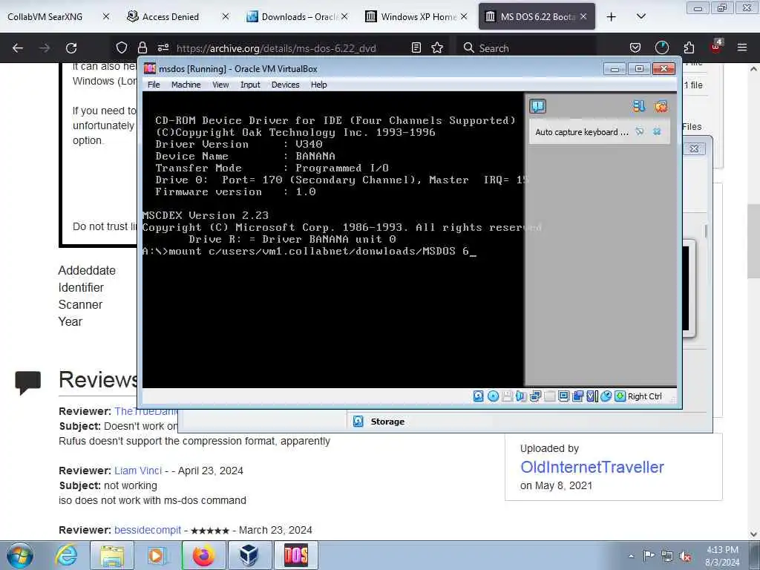The width and height of the screenshot is (760, 570).
Task: Open the Machine menu in VirtualBox
Action: click(x=186, y=85)
